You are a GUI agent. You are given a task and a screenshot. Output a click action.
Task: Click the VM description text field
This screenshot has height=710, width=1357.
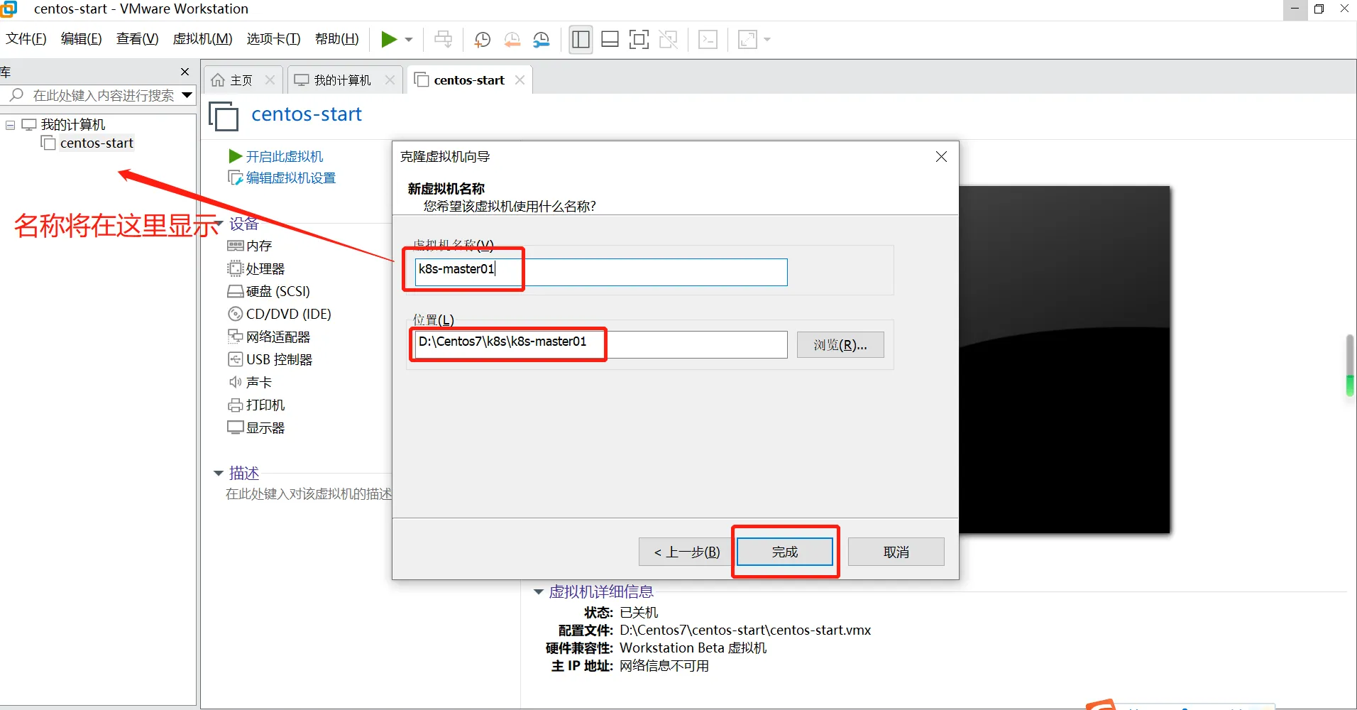tap(309, 493)
